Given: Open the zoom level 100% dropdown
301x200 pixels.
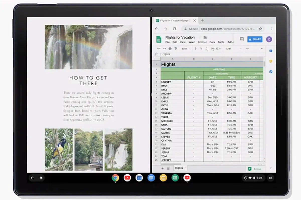Looking at the screenshot, I should point(186,49).
